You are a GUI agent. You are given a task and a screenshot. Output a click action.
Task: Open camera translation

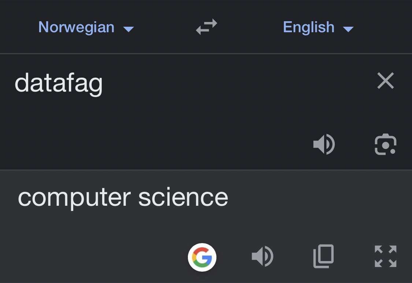(385, 145)
